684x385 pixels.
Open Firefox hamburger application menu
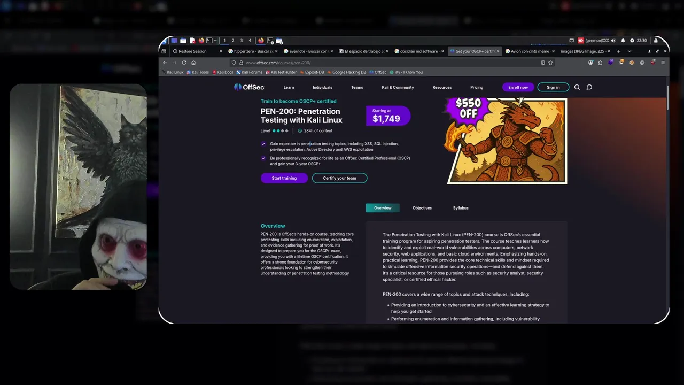[663, 63]
